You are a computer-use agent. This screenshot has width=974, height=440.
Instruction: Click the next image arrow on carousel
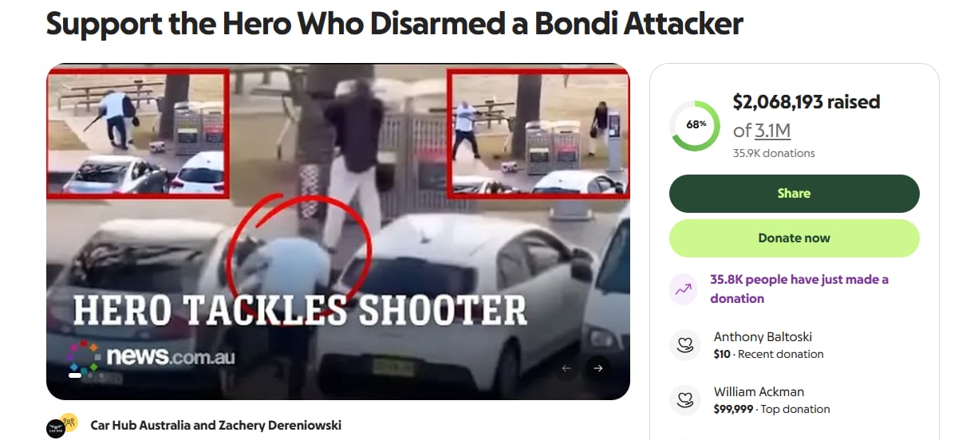597,368
